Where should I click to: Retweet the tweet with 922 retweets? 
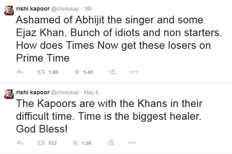[x=41, y=143]
